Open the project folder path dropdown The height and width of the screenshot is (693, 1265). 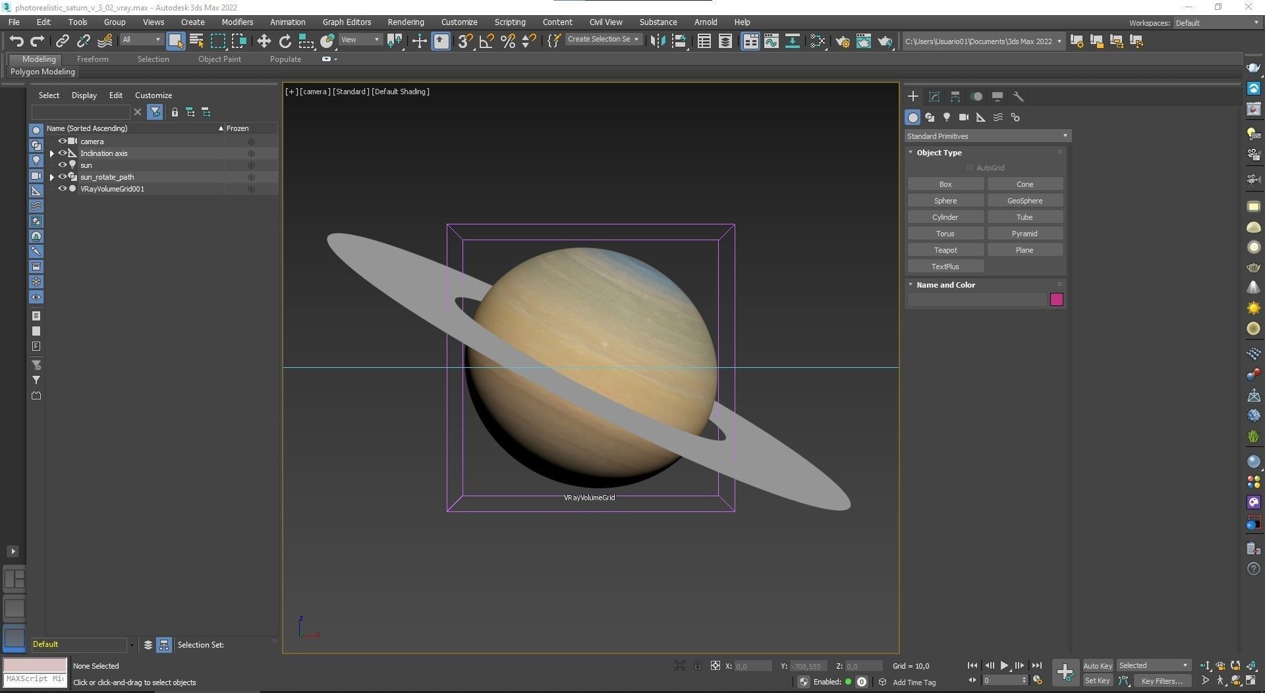click(x=983, y=41)
